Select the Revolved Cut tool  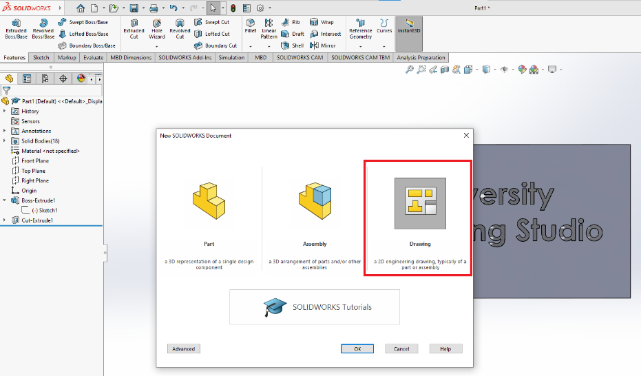click(x=180, y=29)
